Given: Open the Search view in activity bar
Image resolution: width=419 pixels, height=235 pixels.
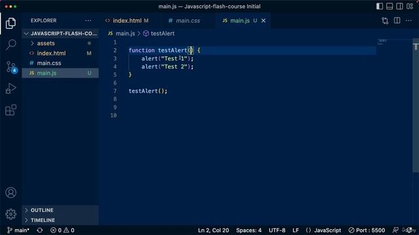Looking at the screenshot, I should point(10,44).
